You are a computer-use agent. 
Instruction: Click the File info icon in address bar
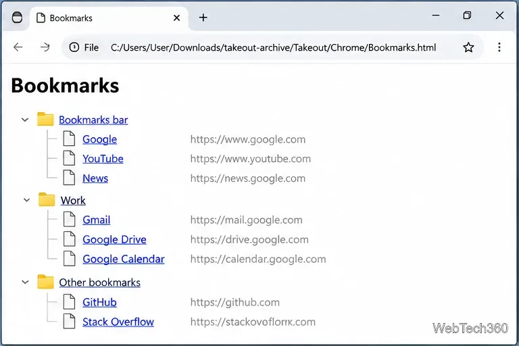pyautogui.click(x=74, y=47)
